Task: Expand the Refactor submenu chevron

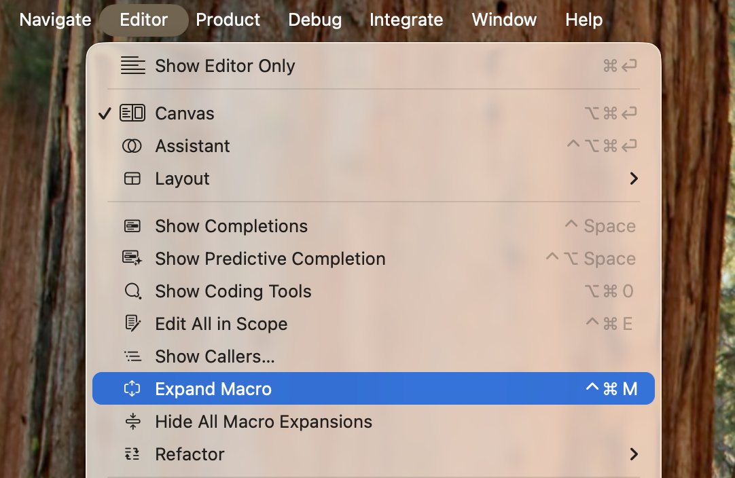Action: click(634, 454)
